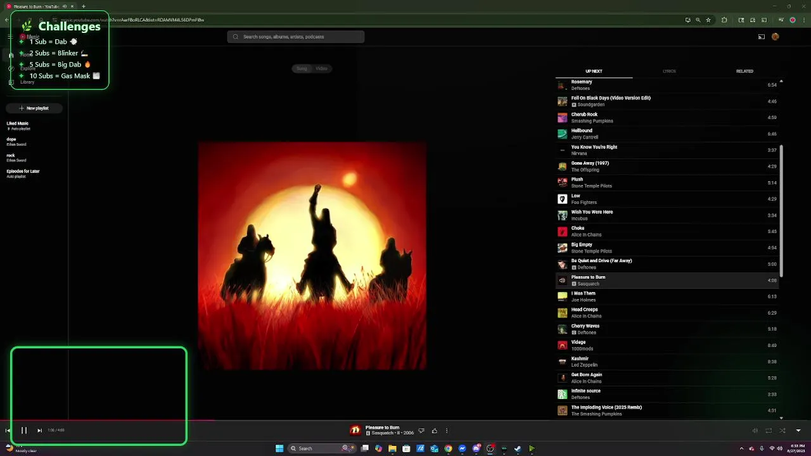This screenshot has height=456, width=811.
Task: Open the RELATED tab
Action: coord(744,72)
